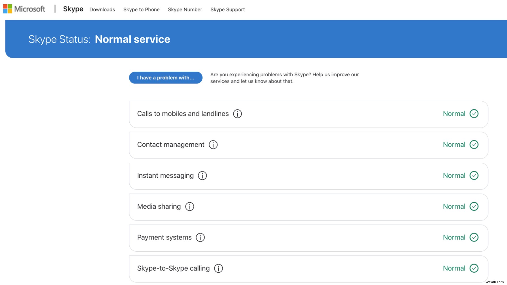Open info icon for Calls to mobiles and landlines
Screen dimensions: 507x285
tap(237, 114)
